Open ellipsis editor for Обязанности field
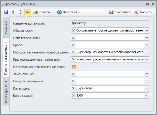This screenshot has width=157, height=115. pos(146,30)
